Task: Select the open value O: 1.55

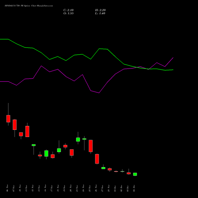Action: point(69,13)
